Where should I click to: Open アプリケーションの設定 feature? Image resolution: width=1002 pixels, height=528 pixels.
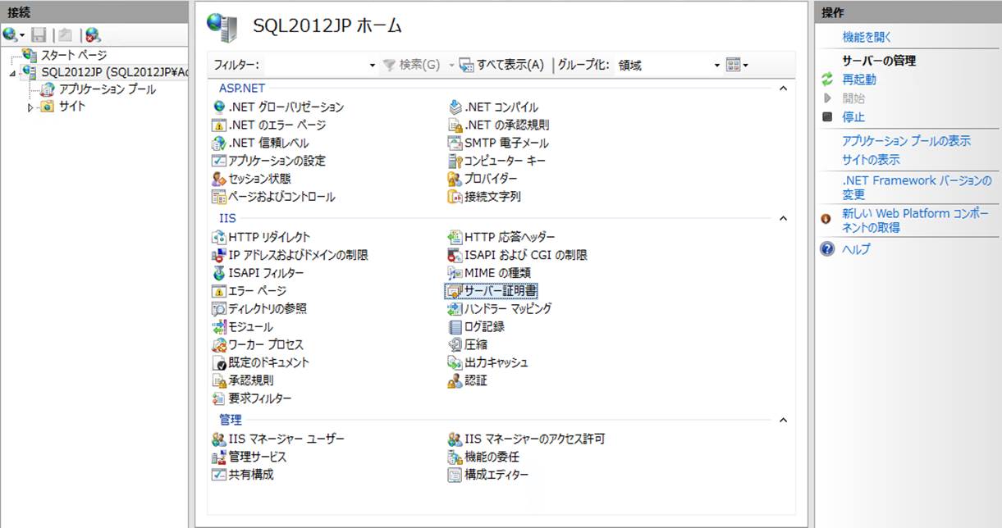coord(269,162)
